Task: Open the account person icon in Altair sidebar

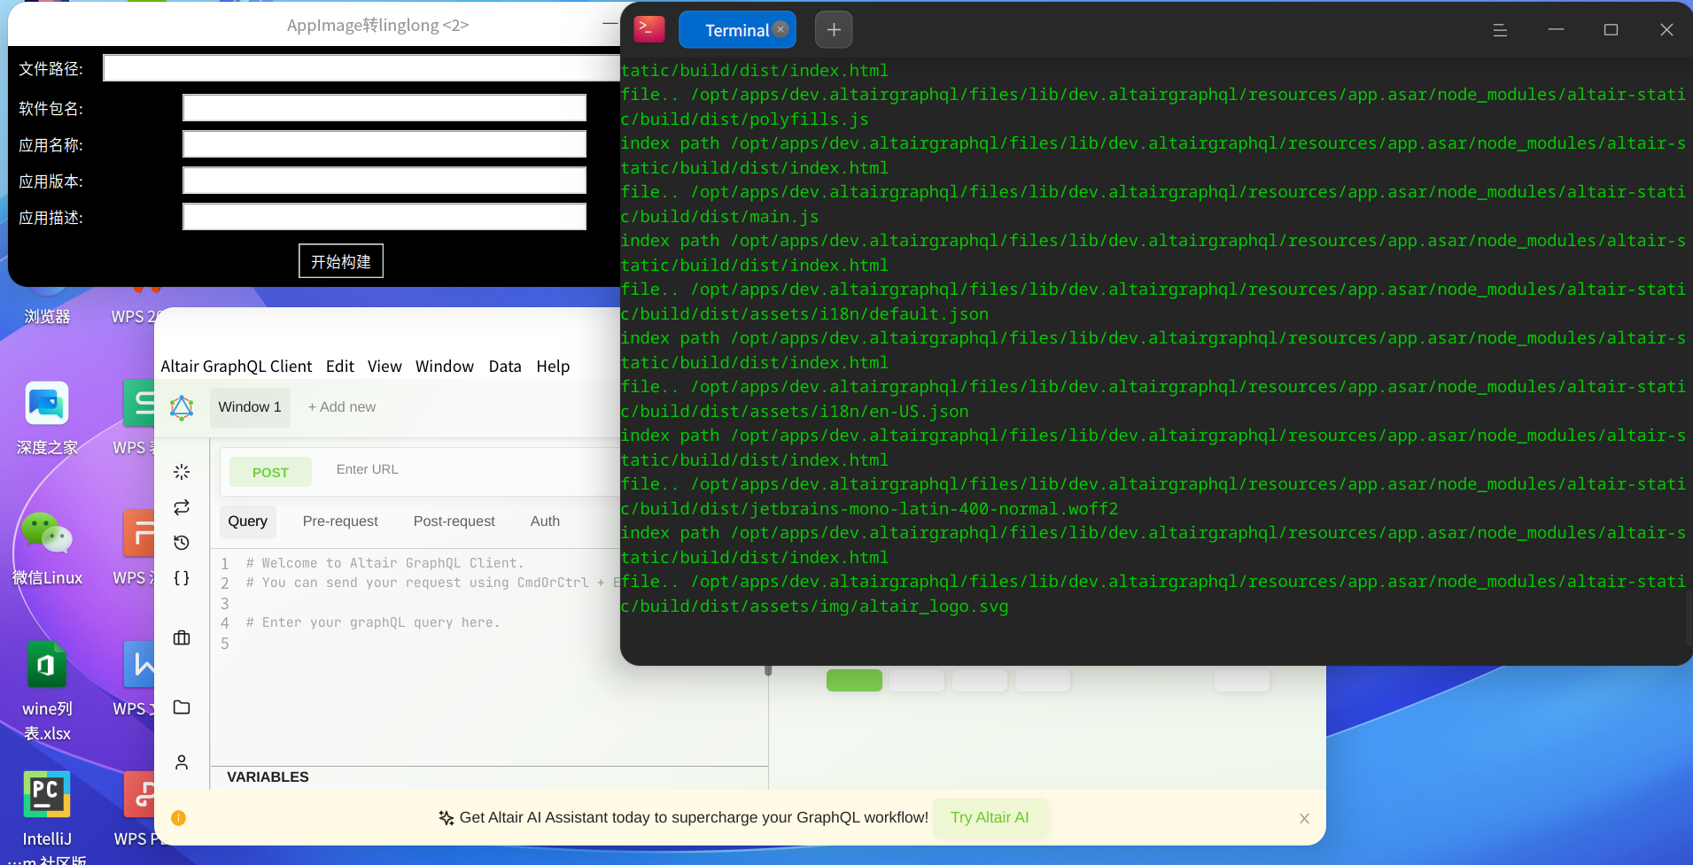Action: click(182, 762)
